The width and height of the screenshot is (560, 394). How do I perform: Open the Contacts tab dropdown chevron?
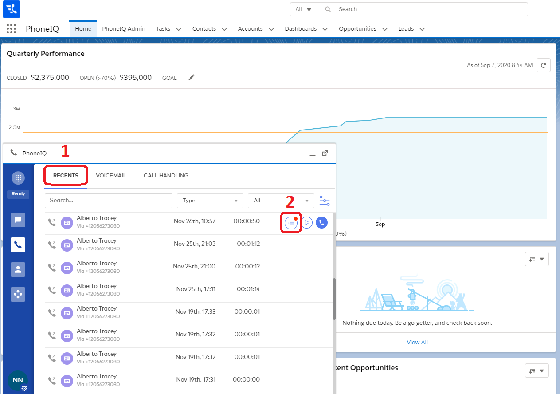(224, 29)
